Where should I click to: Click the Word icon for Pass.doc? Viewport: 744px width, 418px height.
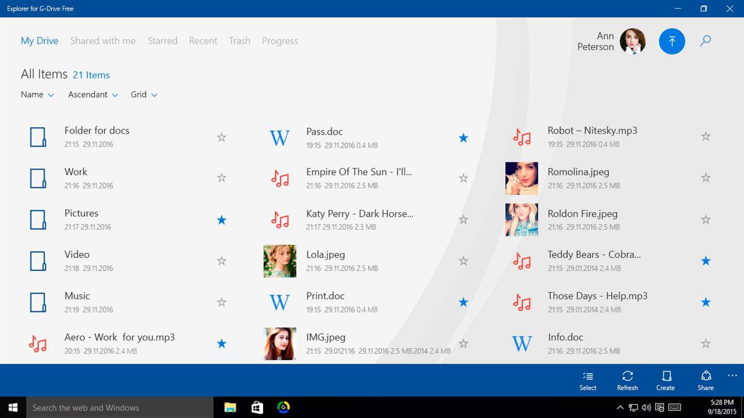click(280, 138)
